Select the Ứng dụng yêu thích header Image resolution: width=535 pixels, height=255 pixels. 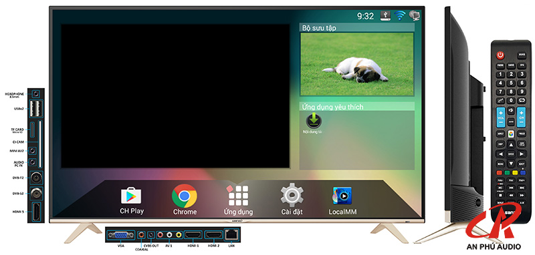(x=357, y=107)
